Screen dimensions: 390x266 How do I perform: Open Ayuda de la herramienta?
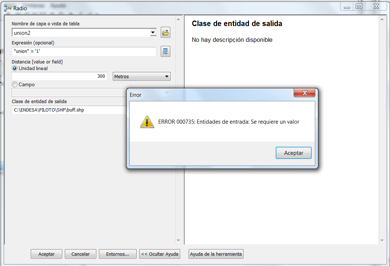pos(216,254)
